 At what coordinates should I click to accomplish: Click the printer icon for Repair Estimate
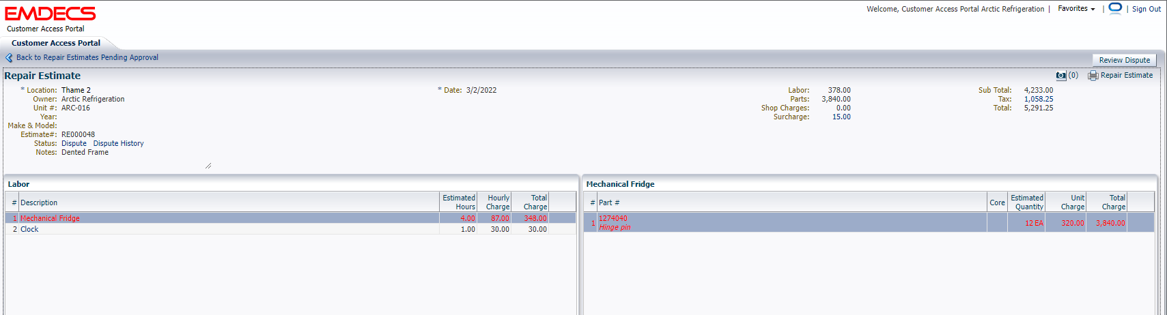coord(1093,76)
